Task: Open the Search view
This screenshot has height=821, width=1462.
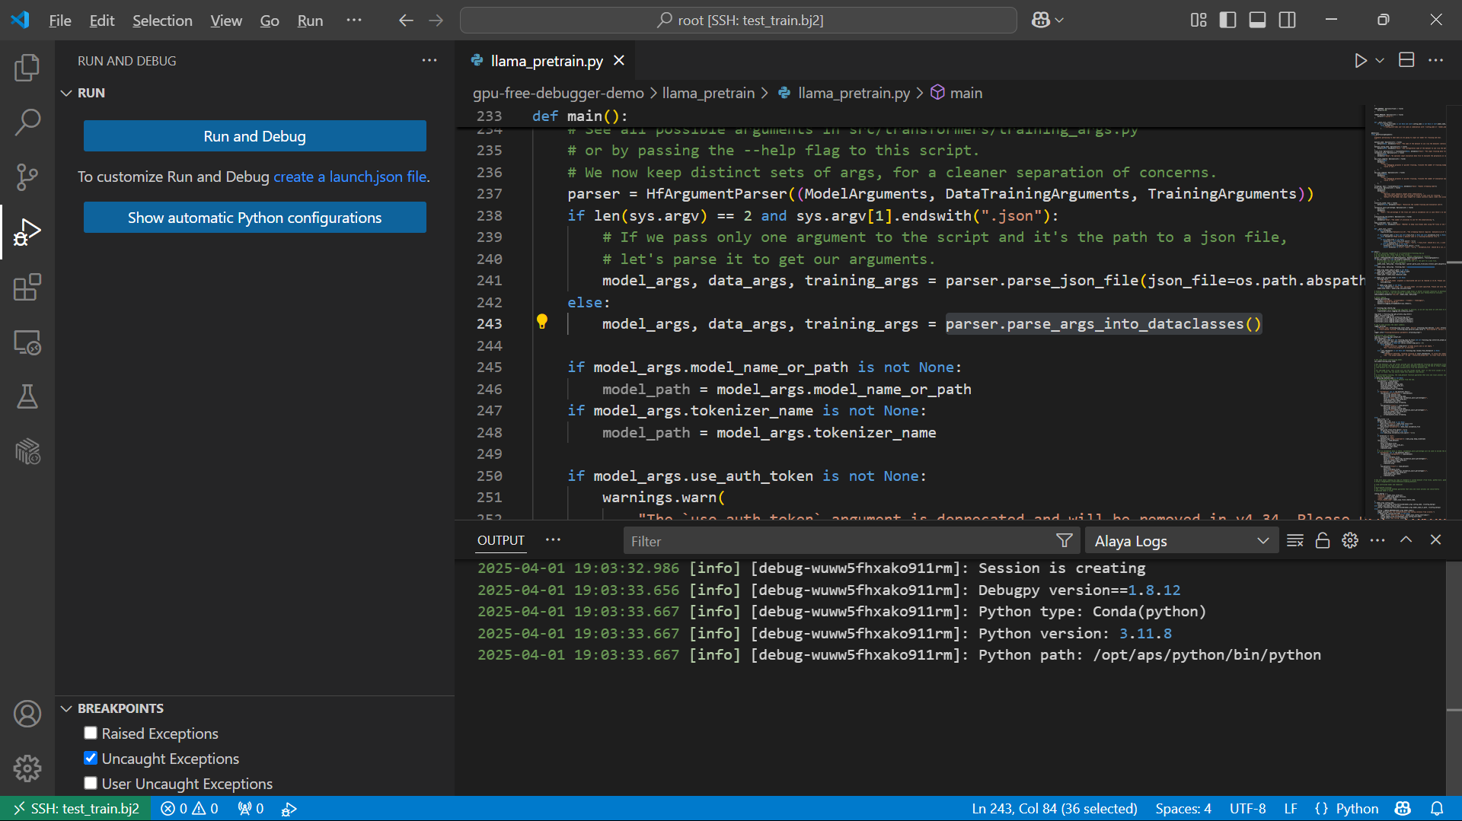Action: (x=27, y=122)
